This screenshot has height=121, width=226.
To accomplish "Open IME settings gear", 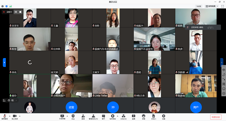I will [224, 93].
